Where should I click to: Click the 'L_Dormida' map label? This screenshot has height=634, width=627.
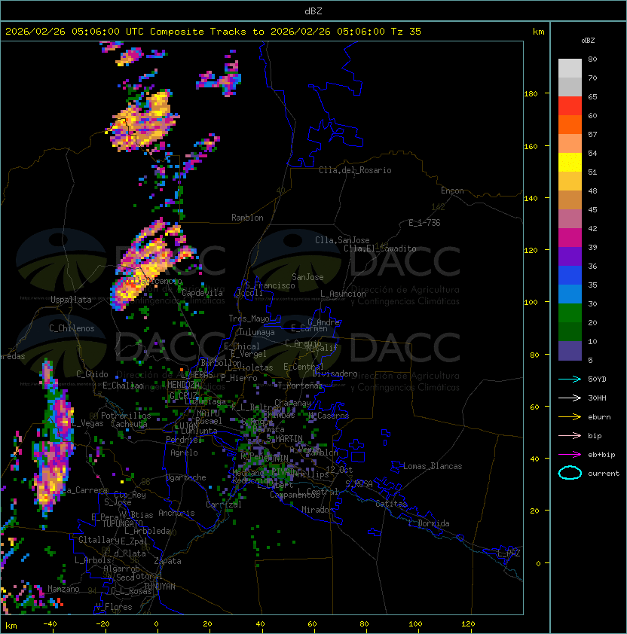click(429, 523)
